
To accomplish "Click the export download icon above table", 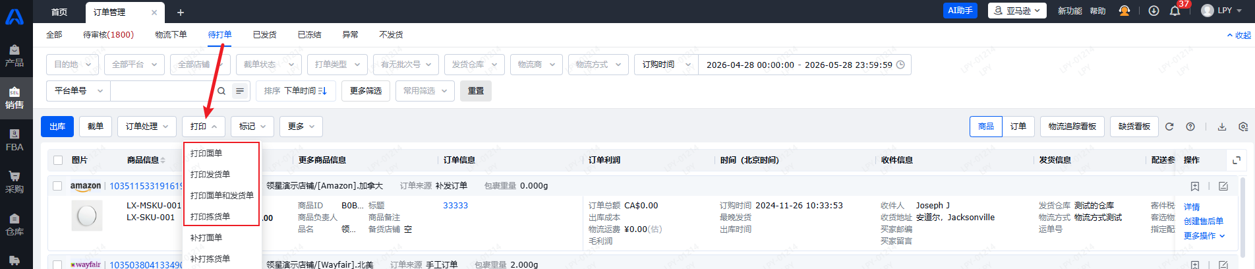I will point(1222,127).
